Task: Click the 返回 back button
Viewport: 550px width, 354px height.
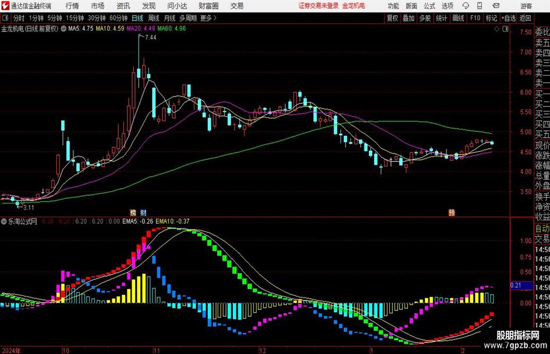Action: click(525, 18)
